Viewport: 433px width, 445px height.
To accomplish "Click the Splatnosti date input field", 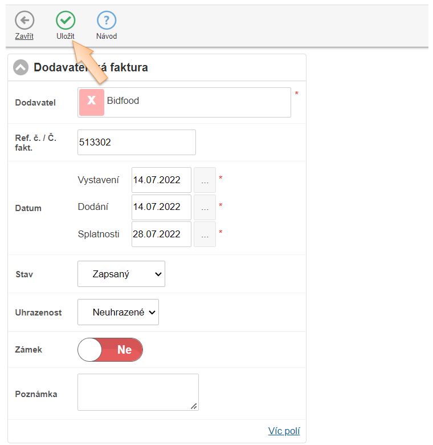I will (x=161, y=234).
